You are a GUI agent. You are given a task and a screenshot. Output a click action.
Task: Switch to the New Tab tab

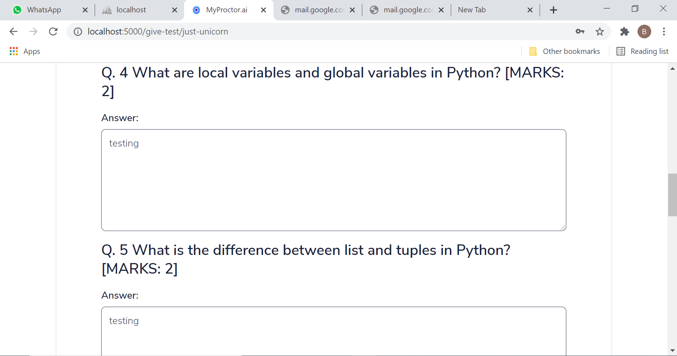pyautogui.click(x=472, y=10)
